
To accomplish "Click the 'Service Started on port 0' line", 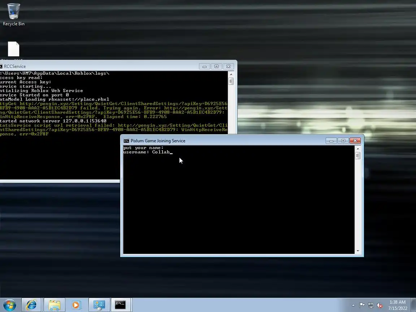I will coord(35,95).
